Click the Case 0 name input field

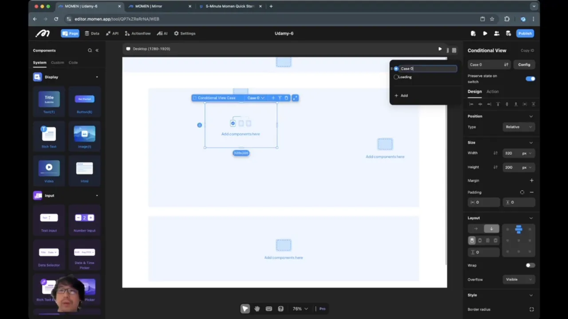pyautogui.click(x=428, y=69)
